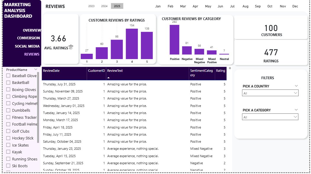Click the OVERVIEW navigation link
The image size is (311, 174).
coord(32,30)
